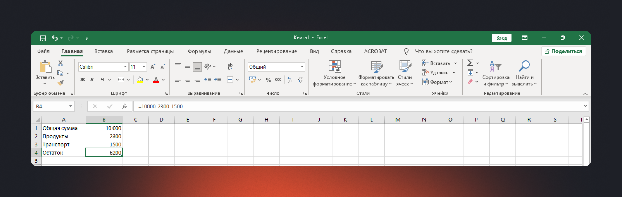Click the increase font size icon
This screenshot has height=197, width=622.
[x=153, y=67]
